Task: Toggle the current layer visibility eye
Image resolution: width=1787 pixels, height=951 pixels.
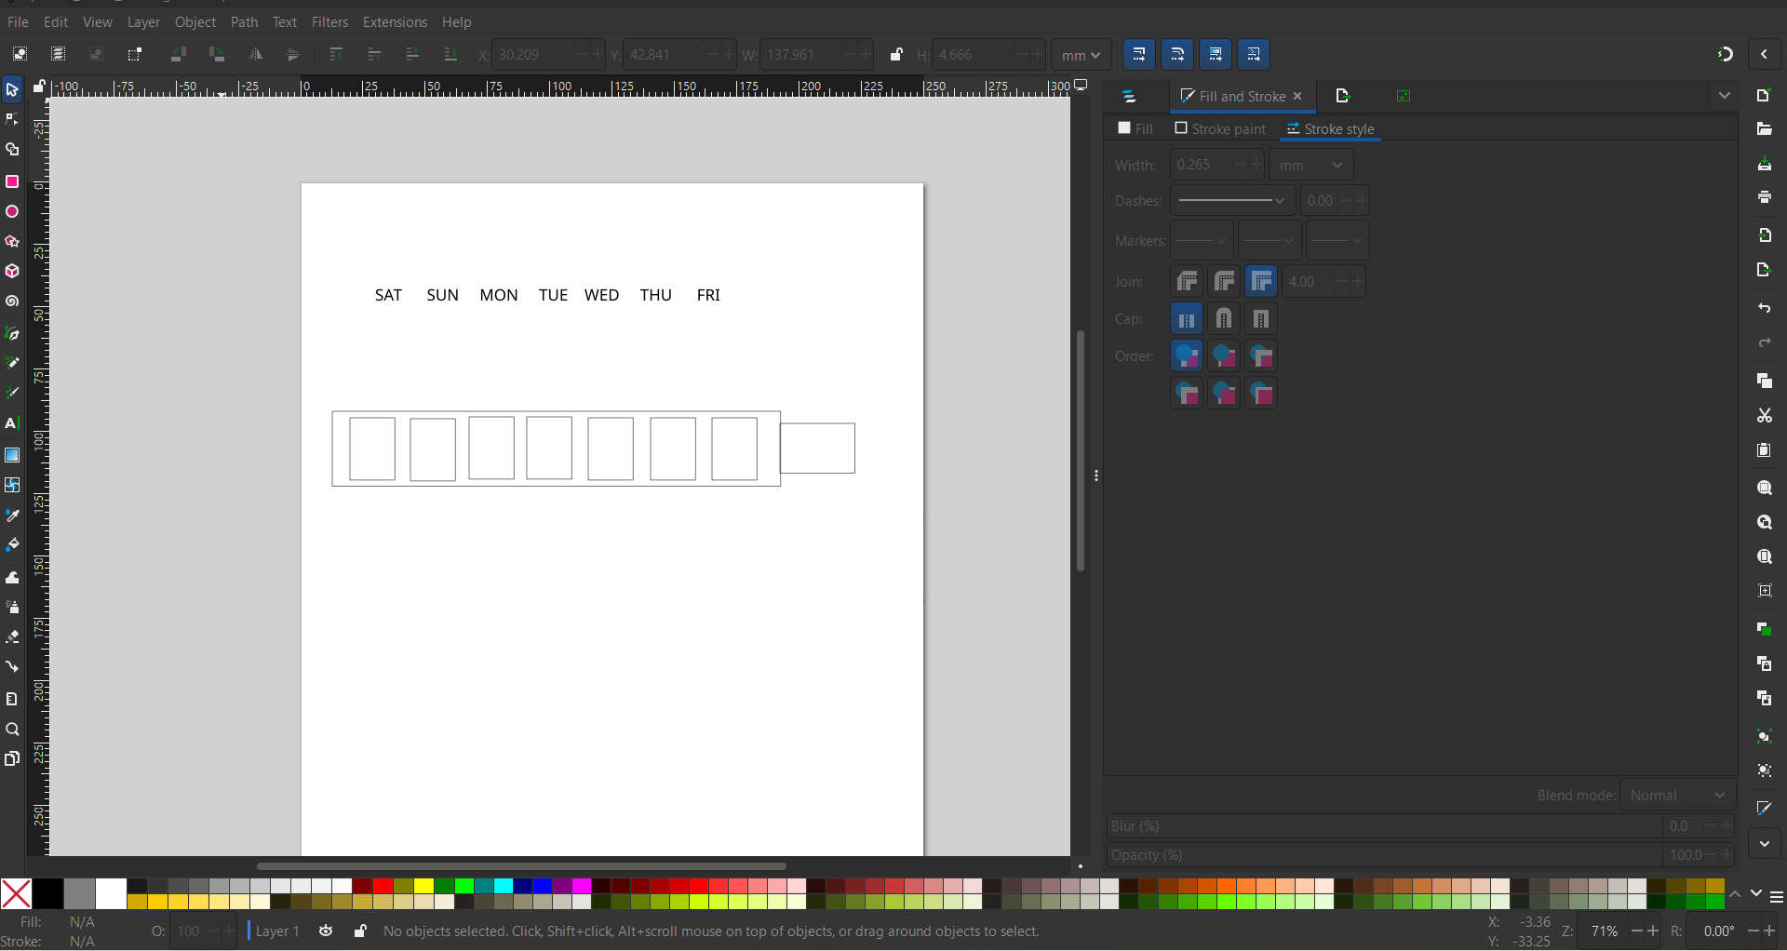Action: (x=326, y=931)
